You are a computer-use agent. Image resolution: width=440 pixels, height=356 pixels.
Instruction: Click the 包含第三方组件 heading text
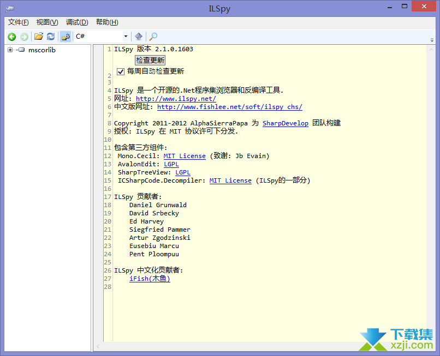pos(141,148)
